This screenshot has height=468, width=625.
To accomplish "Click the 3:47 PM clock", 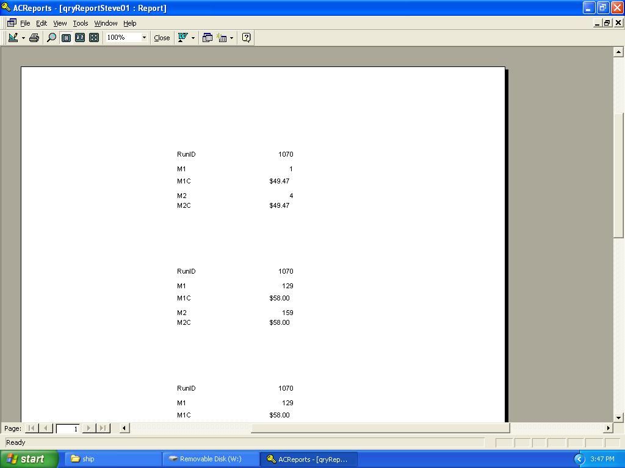I will (602, 459).
